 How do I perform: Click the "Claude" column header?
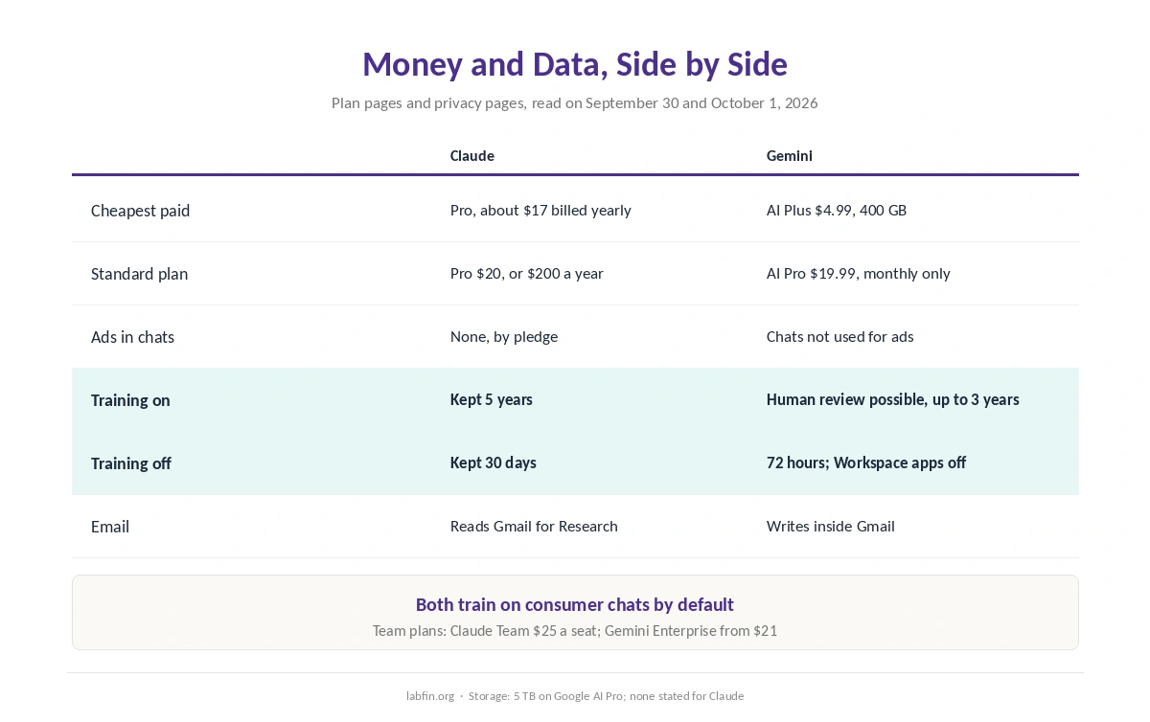point(472,155)
